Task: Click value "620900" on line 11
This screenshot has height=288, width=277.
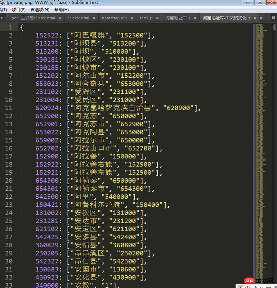Action: tap(178, 108)
